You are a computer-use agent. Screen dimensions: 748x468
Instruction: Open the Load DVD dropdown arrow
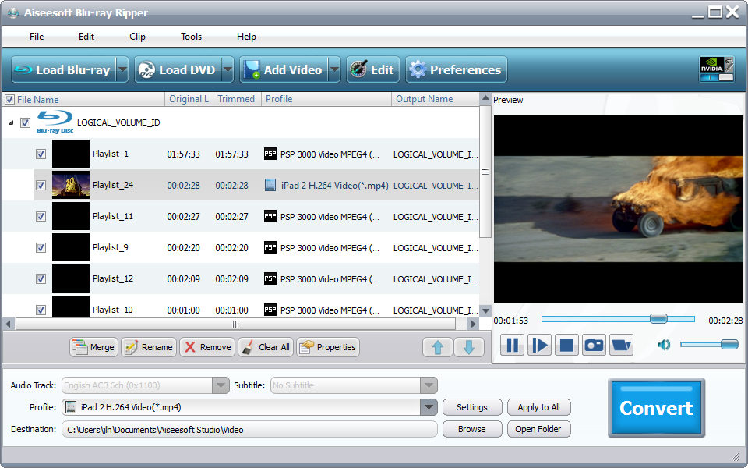click(228, 69)
